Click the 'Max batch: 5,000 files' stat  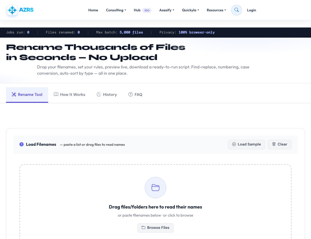tap(119, 32)
